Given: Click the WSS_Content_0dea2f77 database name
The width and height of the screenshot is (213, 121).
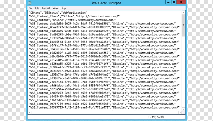Looking at the screenshot, I should (x=69, y=27).
